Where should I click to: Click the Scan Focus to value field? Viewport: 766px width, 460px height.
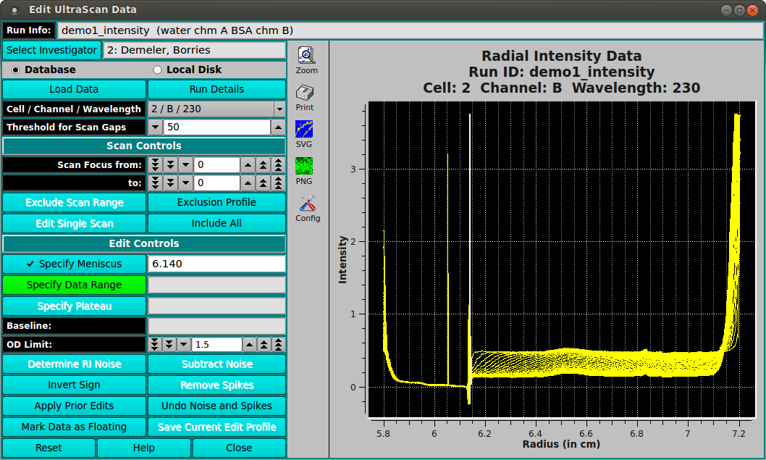coord(216,183)
